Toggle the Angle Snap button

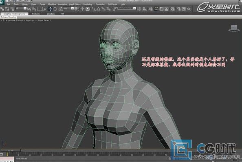click(99, 9)
